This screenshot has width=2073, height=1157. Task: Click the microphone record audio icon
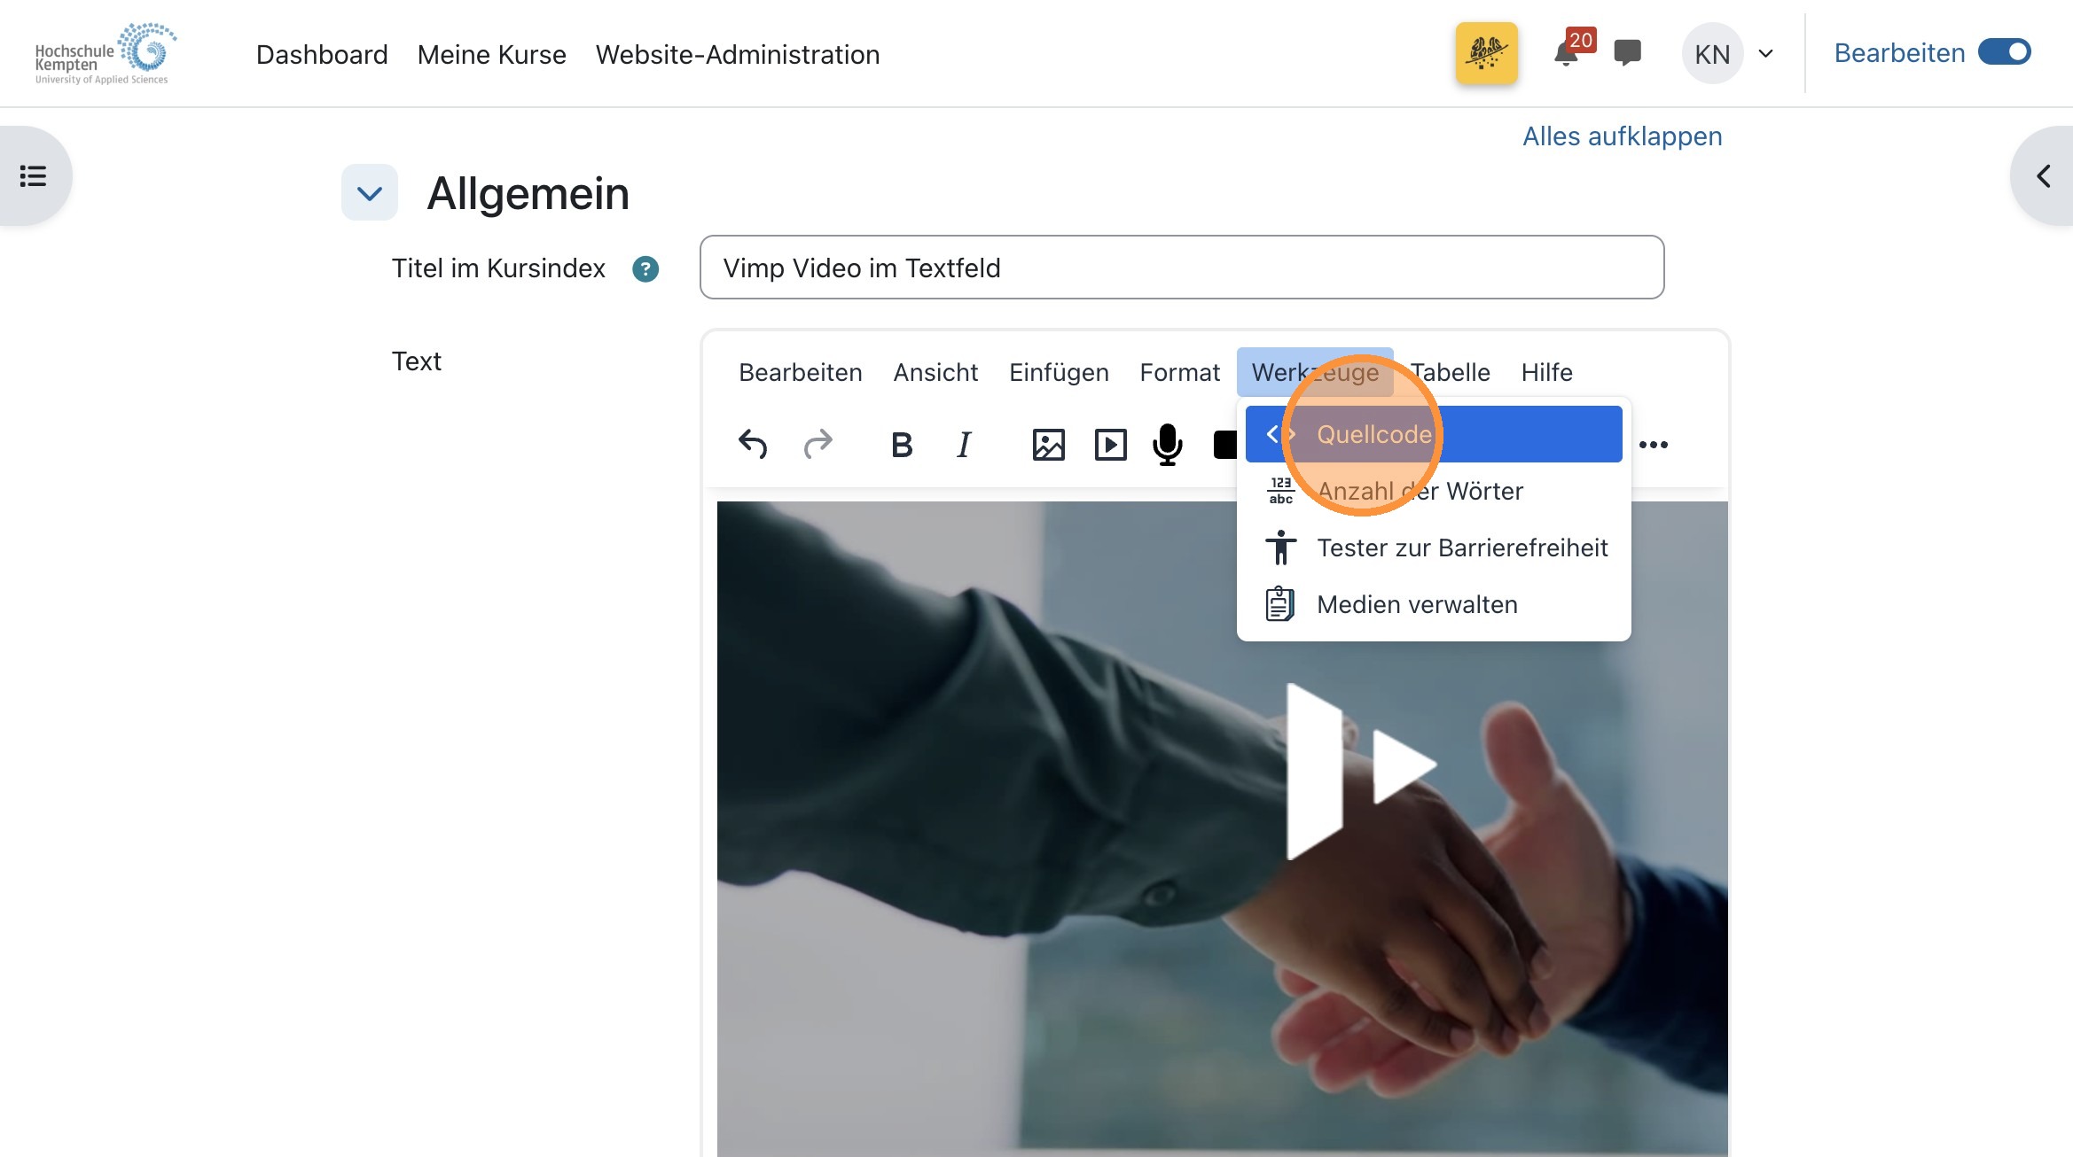(1168, 445)
